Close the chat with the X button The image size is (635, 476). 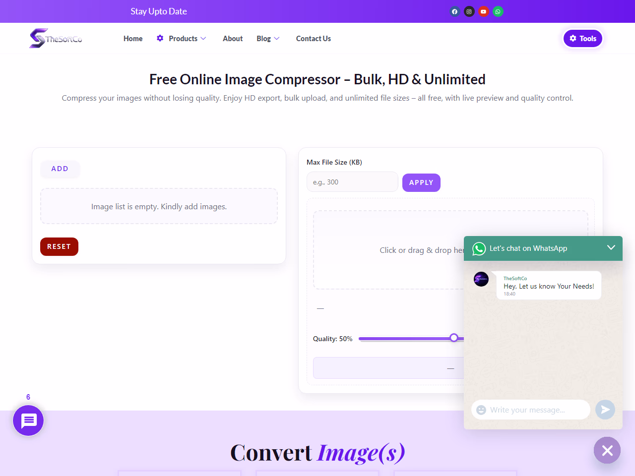click(x=607, y=450)
